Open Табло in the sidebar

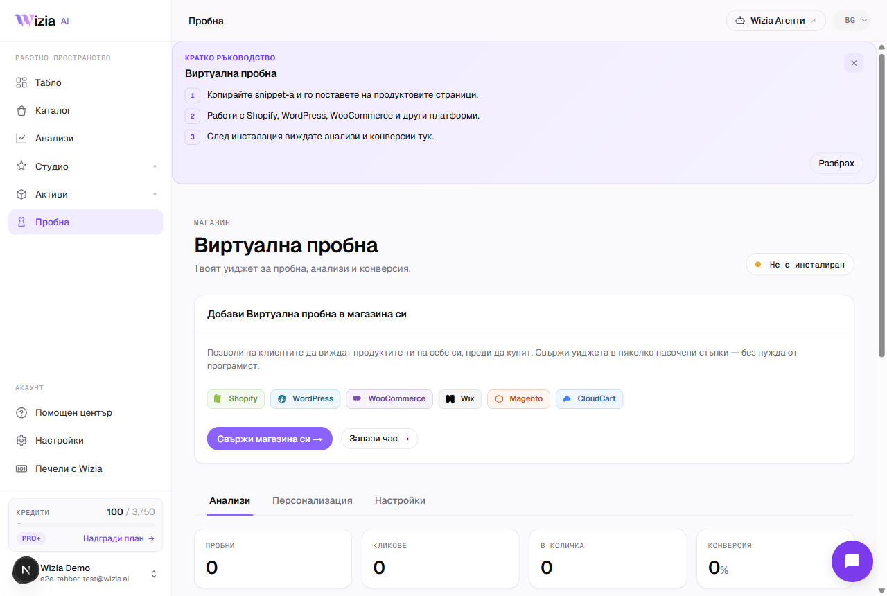85,83
